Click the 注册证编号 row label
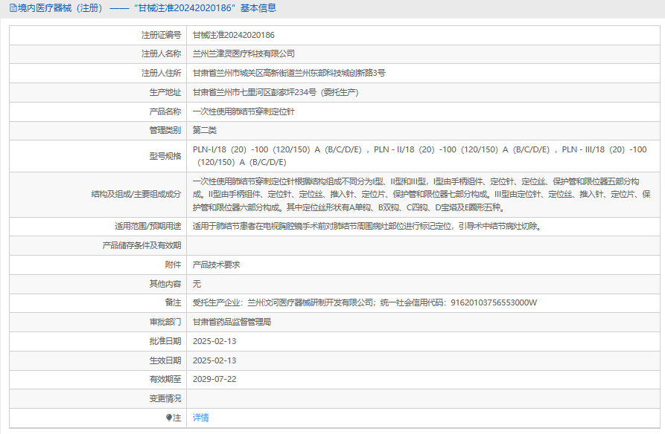Viewport: 665px width, 434px height. coord(161,35)
